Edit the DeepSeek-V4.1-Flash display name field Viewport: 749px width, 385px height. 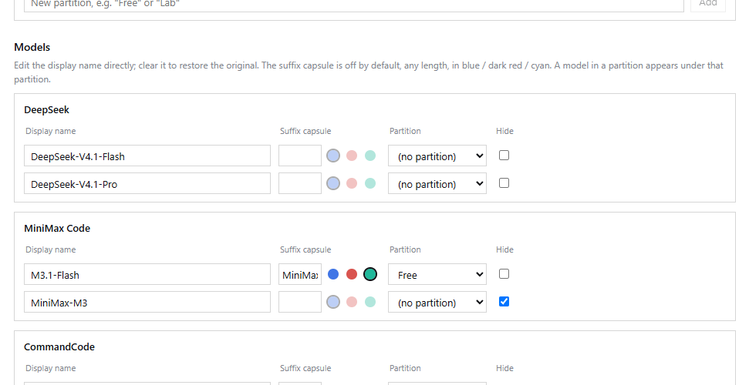pos(147,156)
